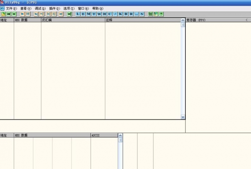The height and width of the screenshot is (169, 251).
Task: Click the CPU window icon beside 文件 menu
Action: point(2,8)
